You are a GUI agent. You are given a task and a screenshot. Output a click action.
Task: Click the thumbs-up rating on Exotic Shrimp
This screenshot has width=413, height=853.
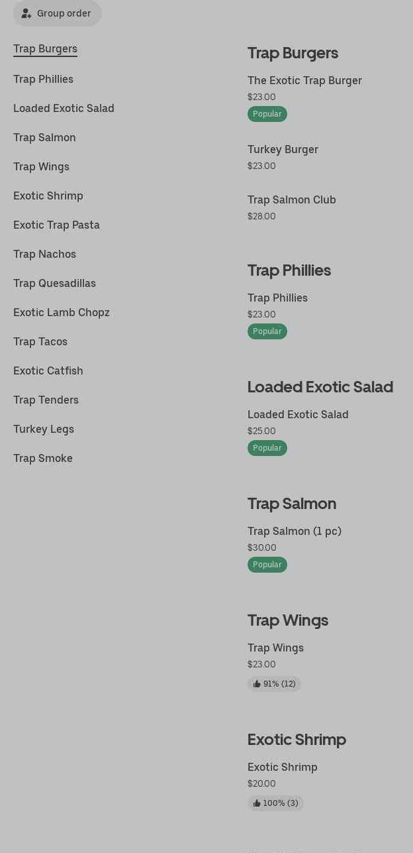(x=275, y=803)
